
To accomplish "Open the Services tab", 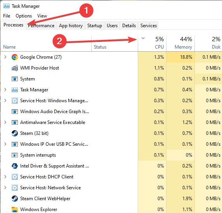I will [149, 26].
